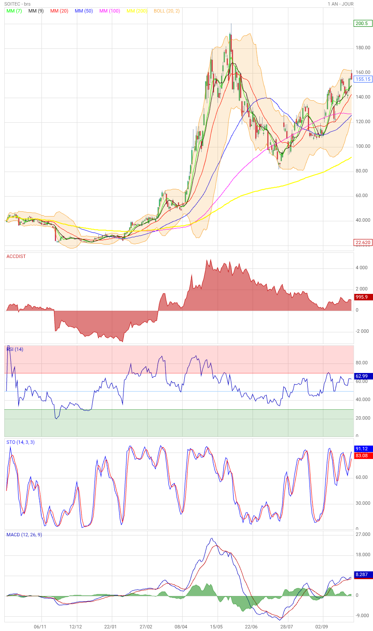373x631 pixels.
Task: Click the MACD (12, 26, 9) indicator label
Action: coord(24,535)
